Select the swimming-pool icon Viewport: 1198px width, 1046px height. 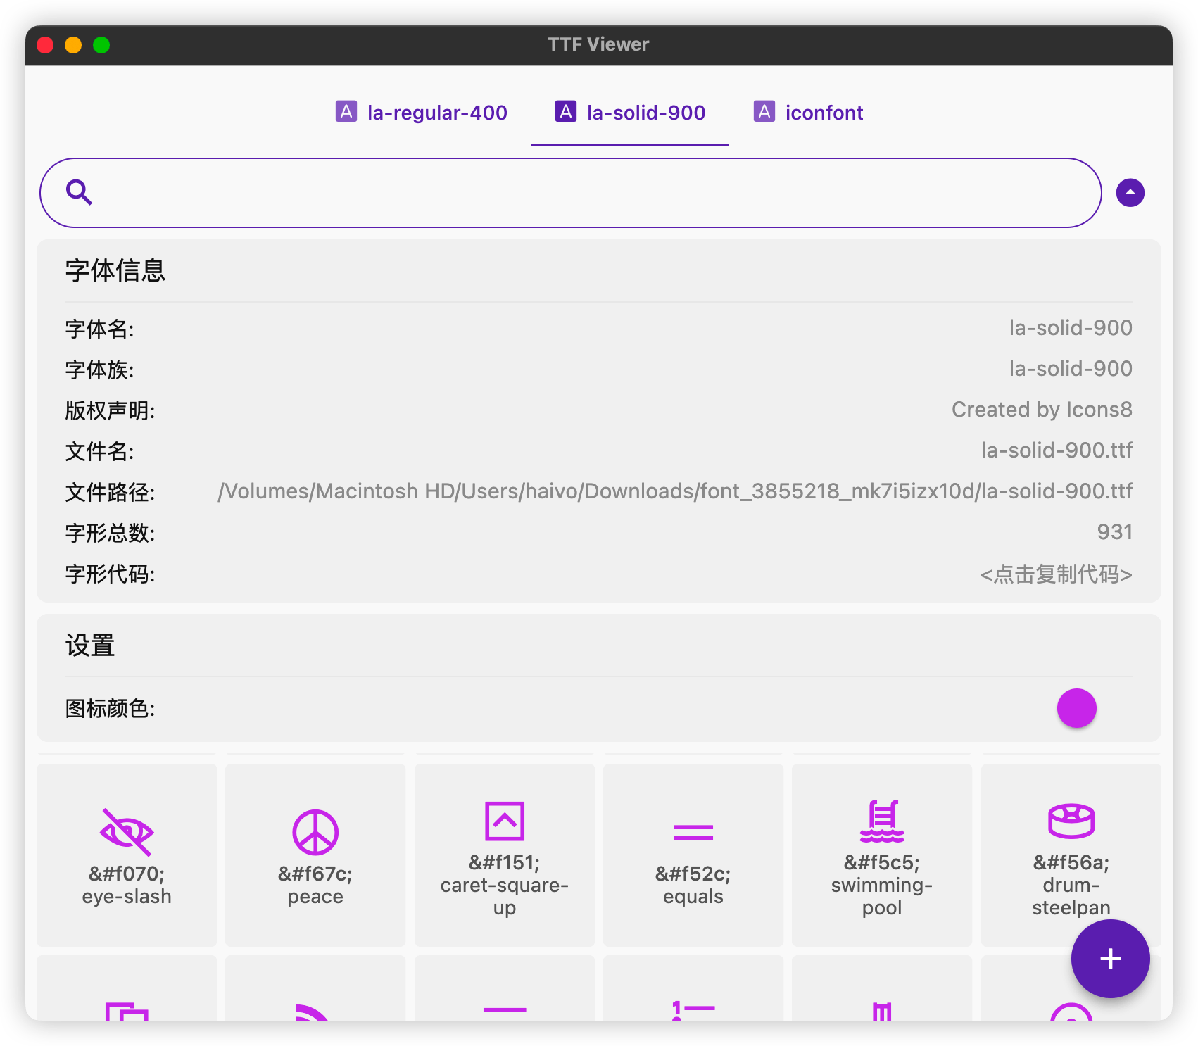click(x=882, y=821)
